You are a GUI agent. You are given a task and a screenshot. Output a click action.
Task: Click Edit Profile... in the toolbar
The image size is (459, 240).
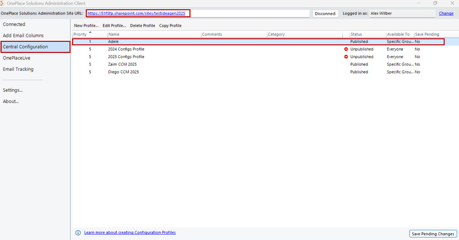(x=114, y=26)
